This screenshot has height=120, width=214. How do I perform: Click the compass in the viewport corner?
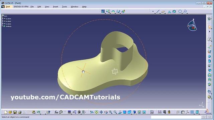pos(192,25)
